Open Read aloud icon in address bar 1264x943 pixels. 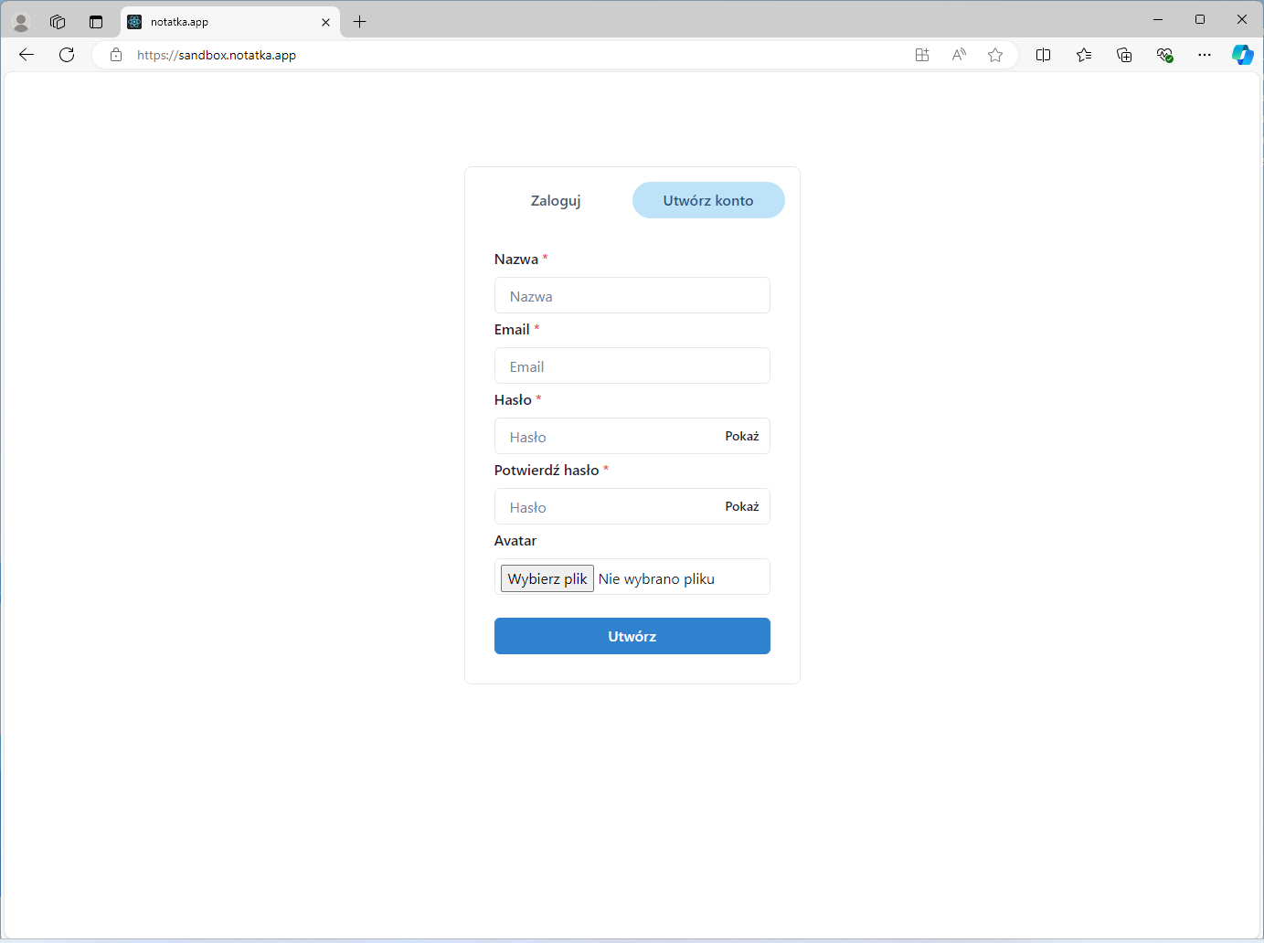coord(959,55)
